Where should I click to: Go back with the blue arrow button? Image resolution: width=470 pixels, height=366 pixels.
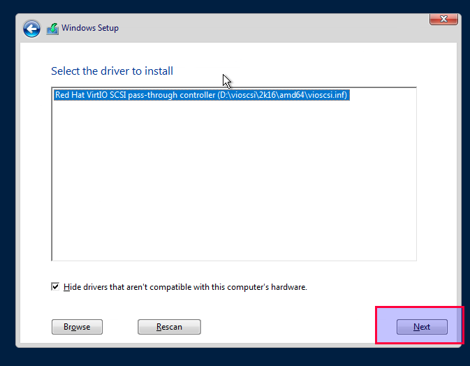pos(31,29)
